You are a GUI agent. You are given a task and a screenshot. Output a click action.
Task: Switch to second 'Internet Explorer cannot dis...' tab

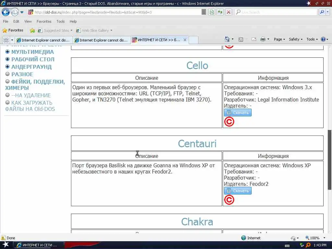pos(101,40)
